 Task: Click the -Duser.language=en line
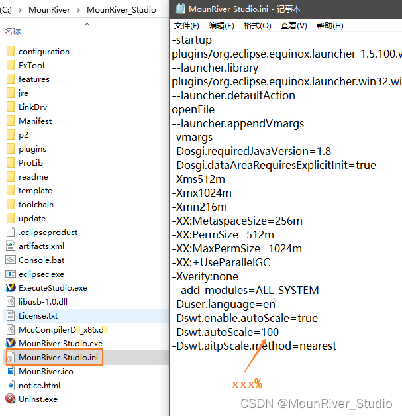coord(224,304)
